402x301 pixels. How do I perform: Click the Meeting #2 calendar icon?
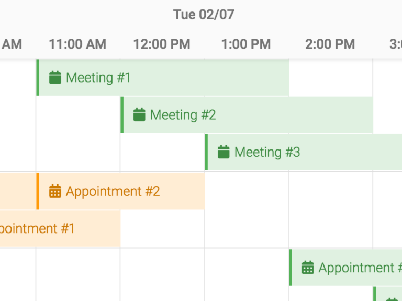point(139,114)
